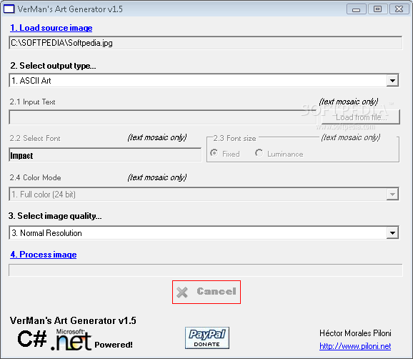Click the bottom 'VerMan's Art Generator v1.5' heading

click(x=73, y=321)
